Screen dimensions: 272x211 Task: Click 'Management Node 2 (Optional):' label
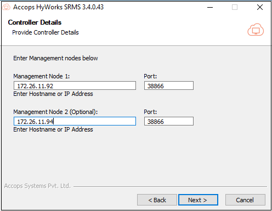coord(55,112)
